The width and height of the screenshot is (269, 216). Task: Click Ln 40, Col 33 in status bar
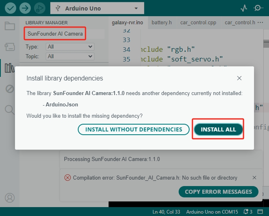(x=166, y=212)
